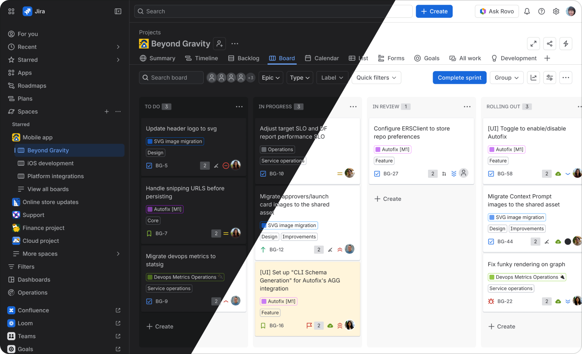Screen dimensions: 582x354
Task: Add a new space with the plus icon
Action: point(107,112)
